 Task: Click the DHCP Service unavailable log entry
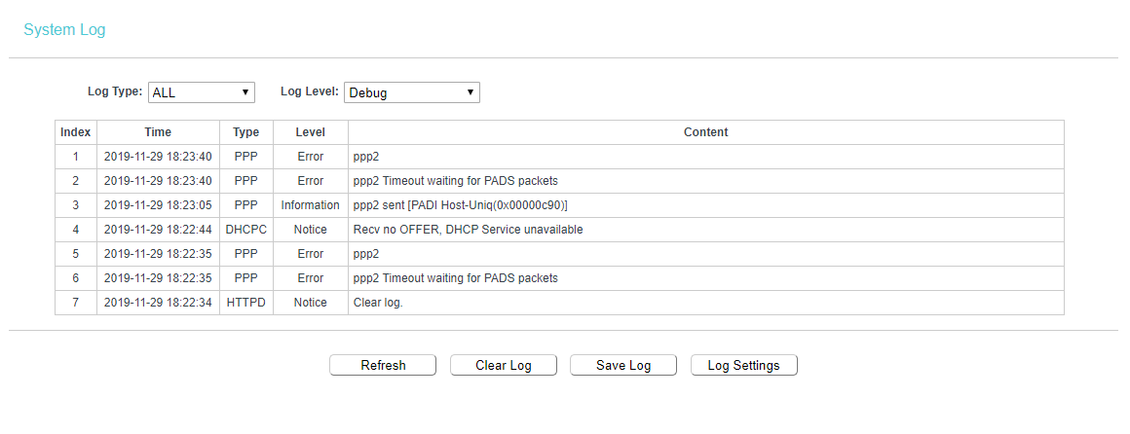tap(468, 230)
